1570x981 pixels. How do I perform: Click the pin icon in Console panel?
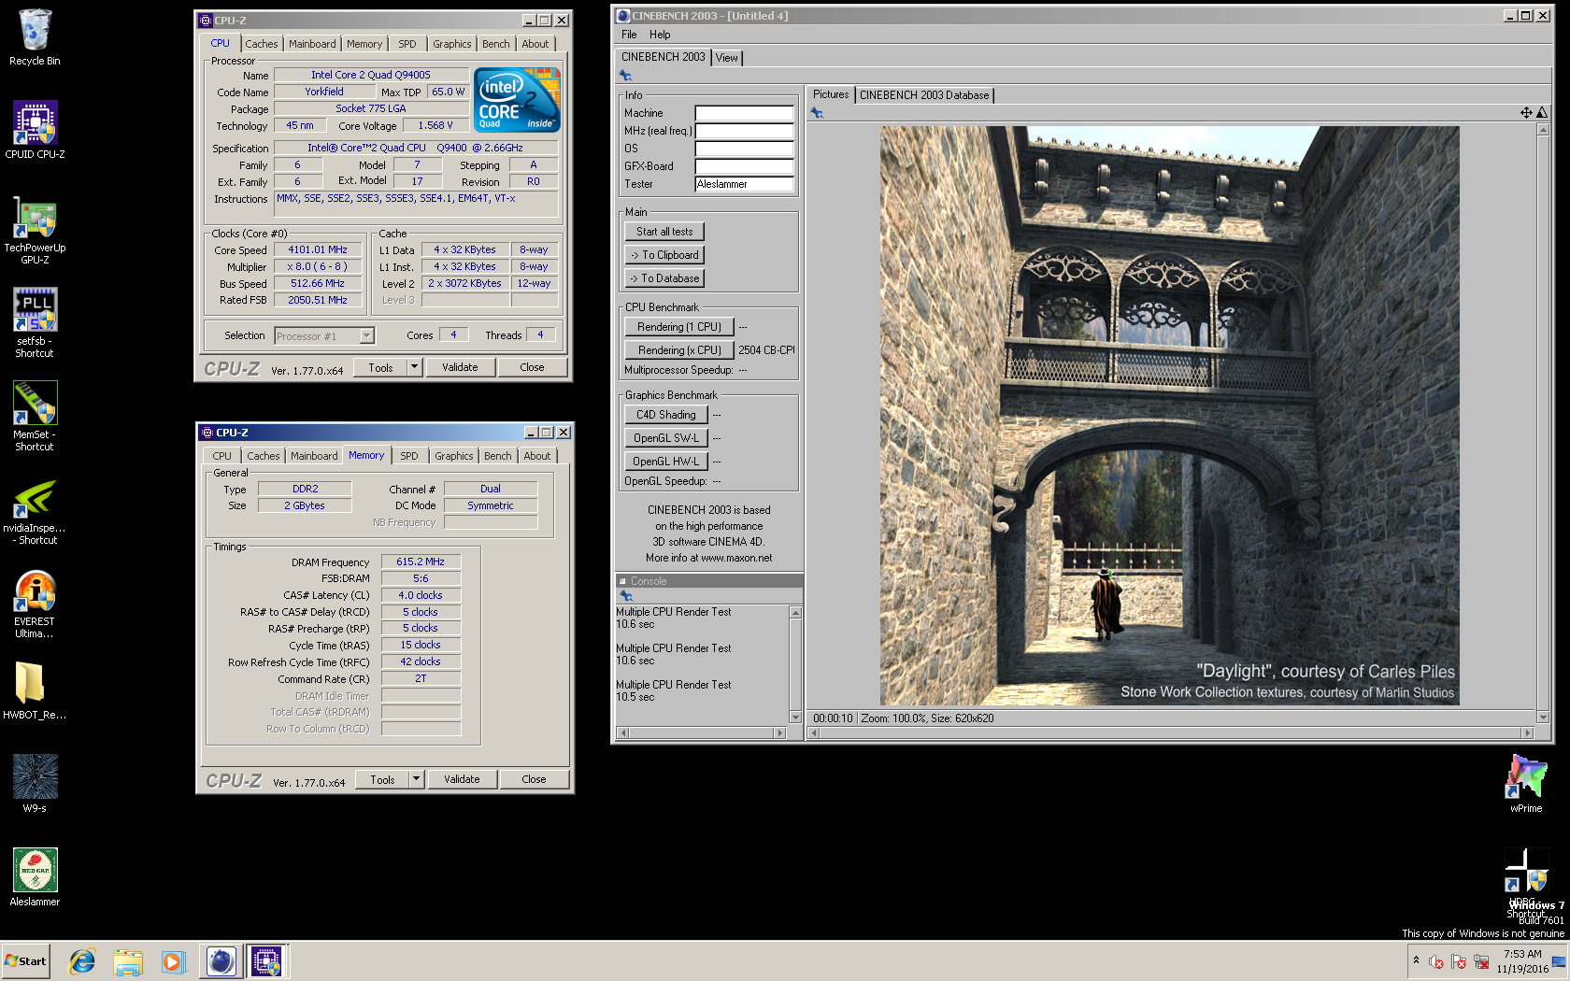tap(626, 596)
